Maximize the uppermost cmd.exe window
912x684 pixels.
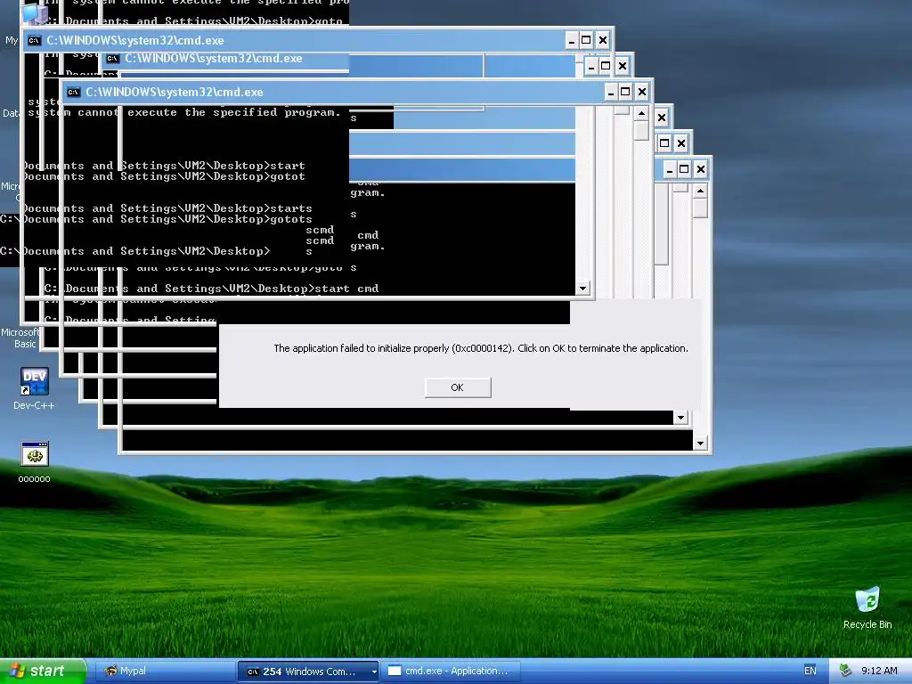[x=586, y=40]
